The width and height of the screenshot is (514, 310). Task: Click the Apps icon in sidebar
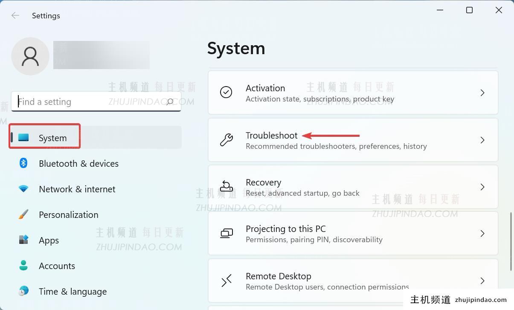click(23, 240)
